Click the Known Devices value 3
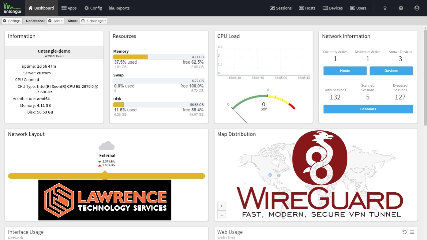427x240 pixels. [x=400, y=59]
